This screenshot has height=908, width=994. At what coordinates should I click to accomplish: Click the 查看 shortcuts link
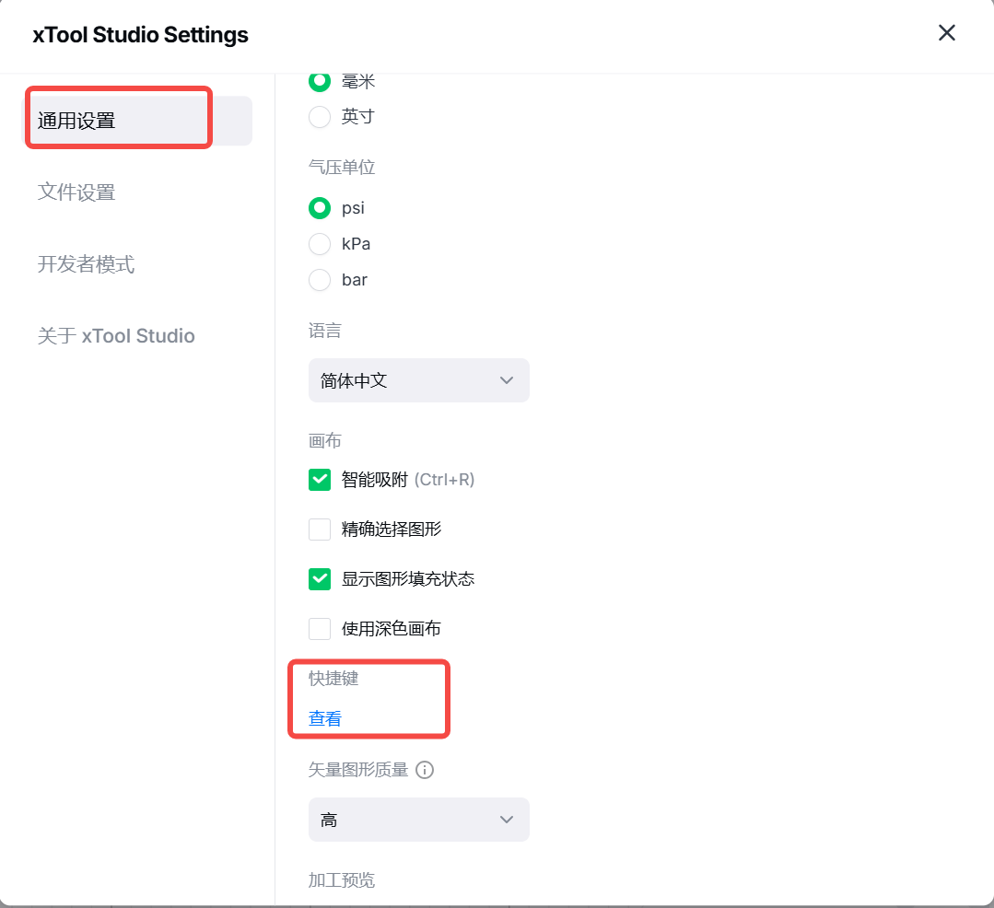pos(325,718)
